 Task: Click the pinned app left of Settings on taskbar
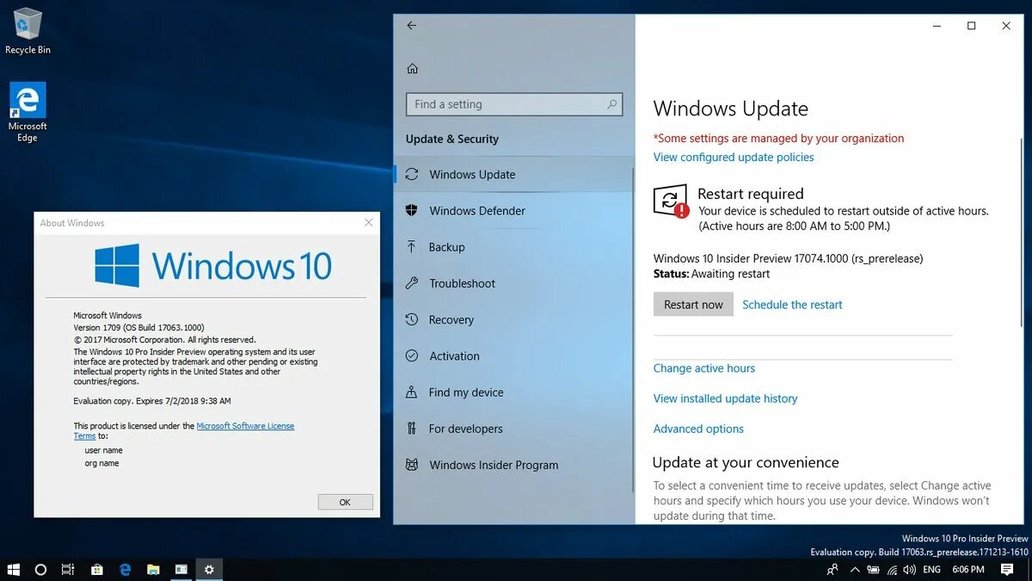coord(181,570)
